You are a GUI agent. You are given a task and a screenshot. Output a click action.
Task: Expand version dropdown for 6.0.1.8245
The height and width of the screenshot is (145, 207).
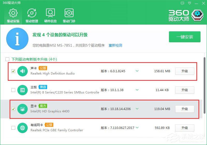[x=137, y=71]
